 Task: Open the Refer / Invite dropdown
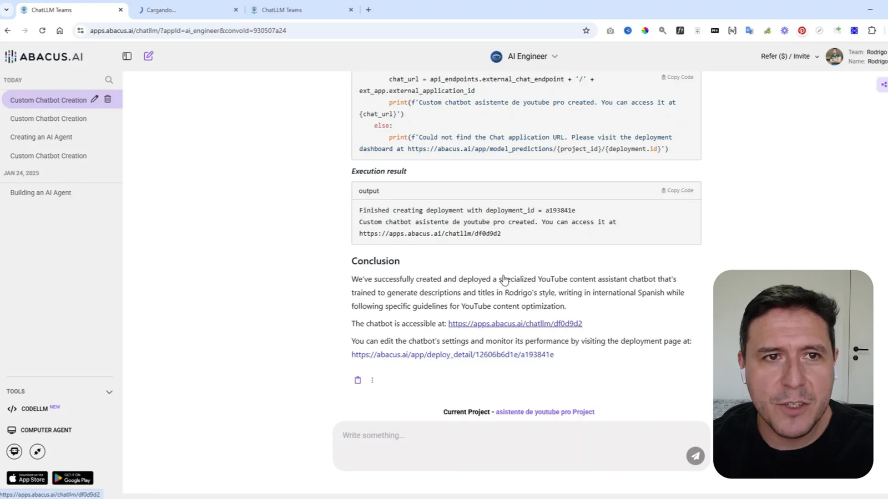788,56
